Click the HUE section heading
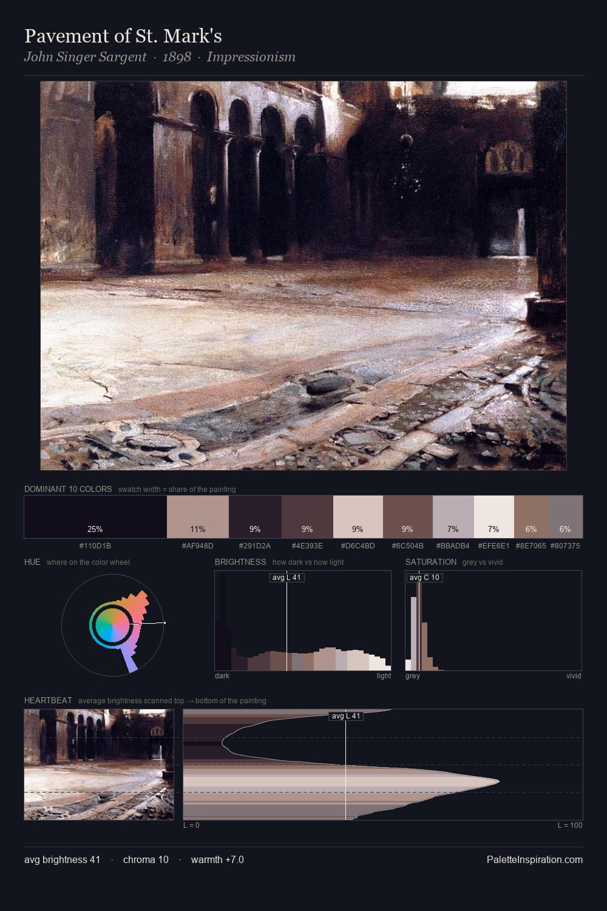The image size is (607, 911). click(x=32, y=562)
